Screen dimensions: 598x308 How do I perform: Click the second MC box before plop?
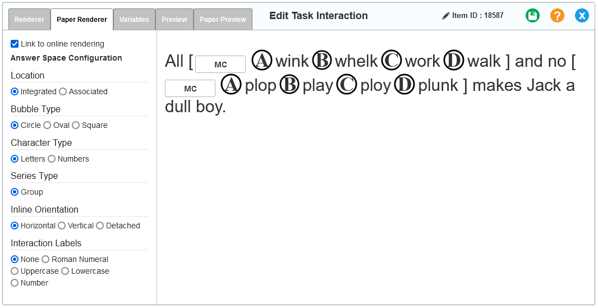(x=190, y=89)
